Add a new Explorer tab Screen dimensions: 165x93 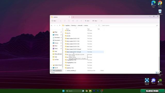pyautogui.click(x=73, y=17)
